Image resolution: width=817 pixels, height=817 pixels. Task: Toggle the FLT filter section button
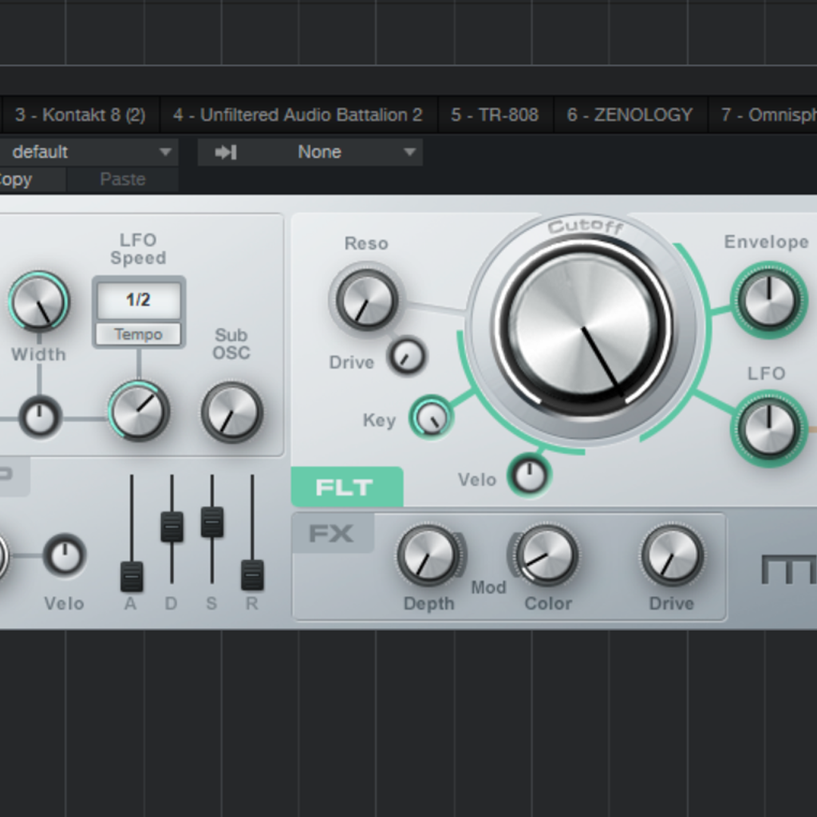pos(347,487)
